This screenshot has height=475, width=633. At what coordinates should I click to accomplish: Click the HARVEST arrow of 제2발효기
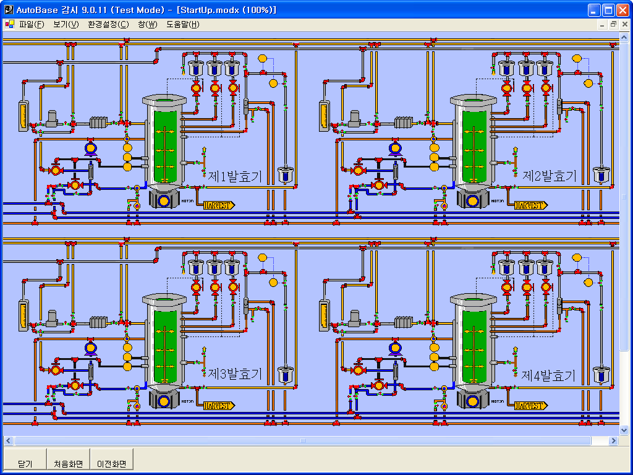[530, 205]
